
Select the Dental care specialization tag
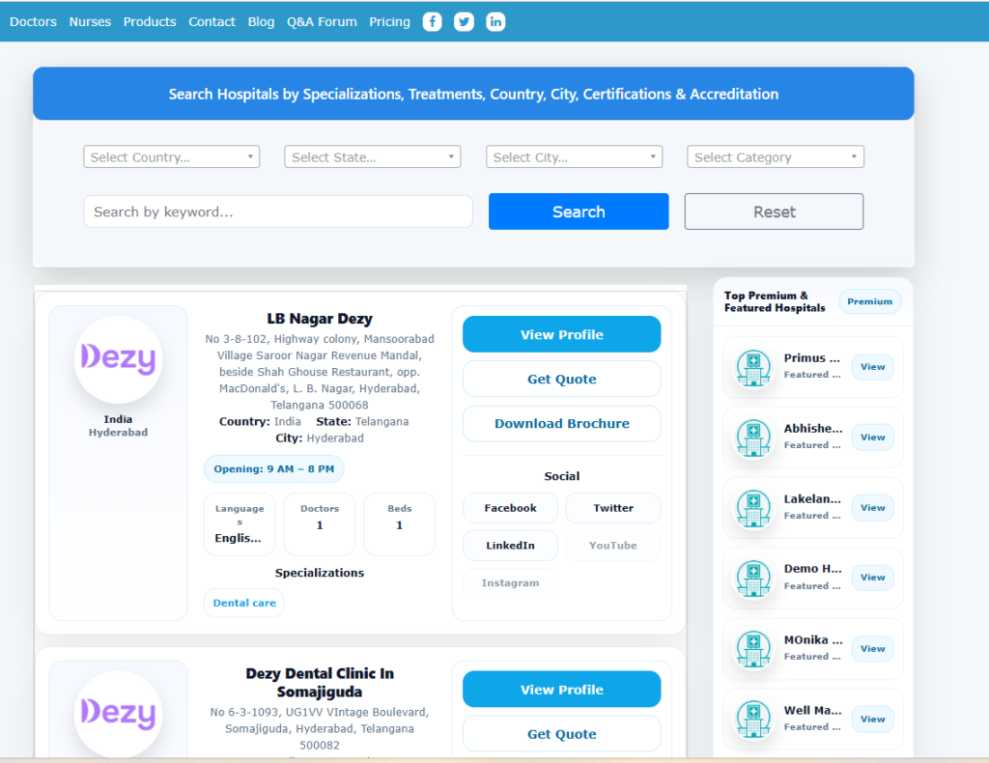click(x=244, y=603)
